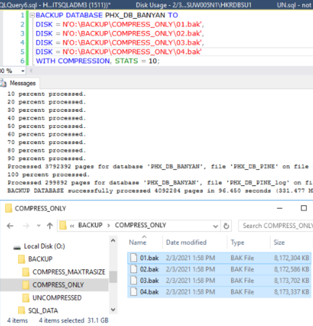The width and height of the screenshot is (313, 326).
Task: Collapse the BACKUP DATABASE code block
Action: click(x=32, y=15)
